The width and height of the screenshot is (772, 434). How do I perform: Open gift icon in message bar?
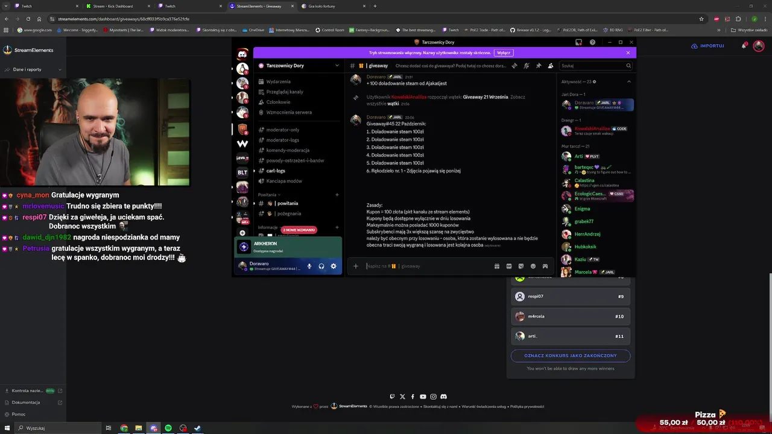[x=497, y=266]
